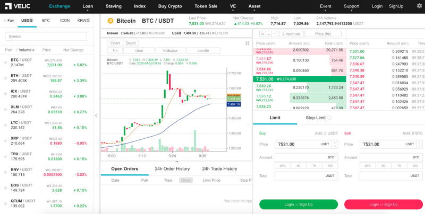Click the Login link in header
This screenshot has width=425, height=214.
coord(377,6)
